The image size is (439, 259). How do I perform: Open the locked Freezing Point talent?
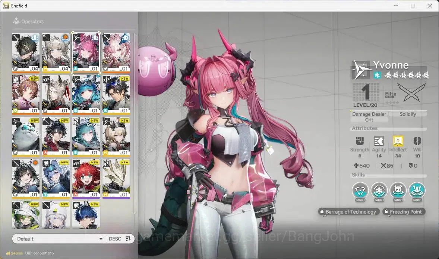point(404,212)
